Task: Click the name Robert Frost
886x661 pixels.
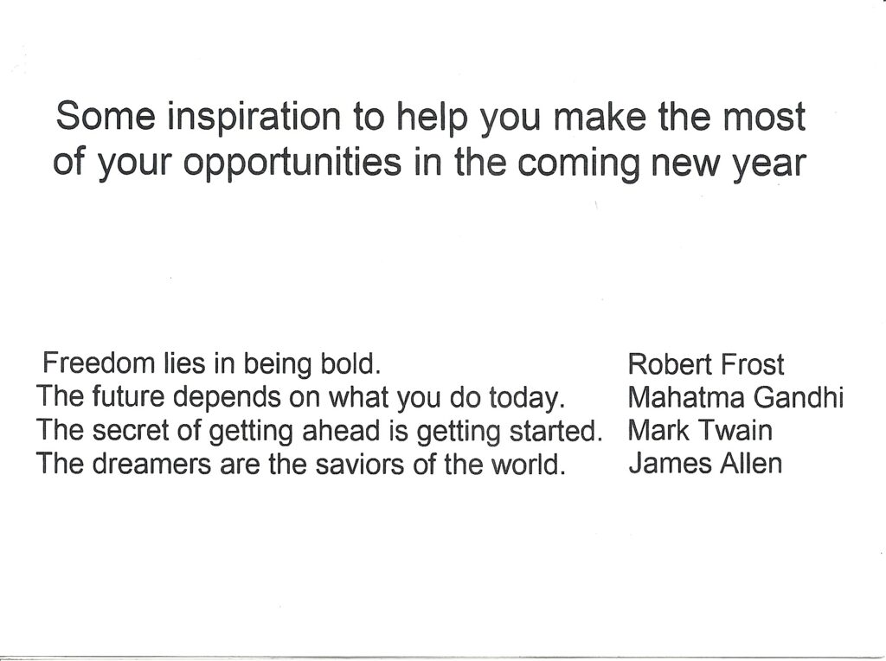Action: click(x=706, y=364)
